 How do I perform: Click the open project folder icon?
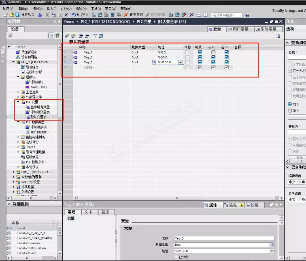click(x=12, y=15)
